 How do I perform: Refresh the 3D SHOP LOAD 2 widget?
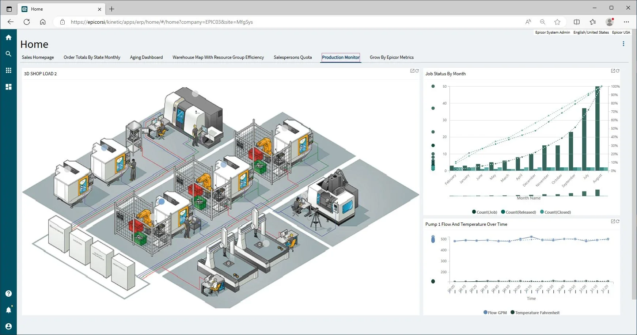coord(417,71)
